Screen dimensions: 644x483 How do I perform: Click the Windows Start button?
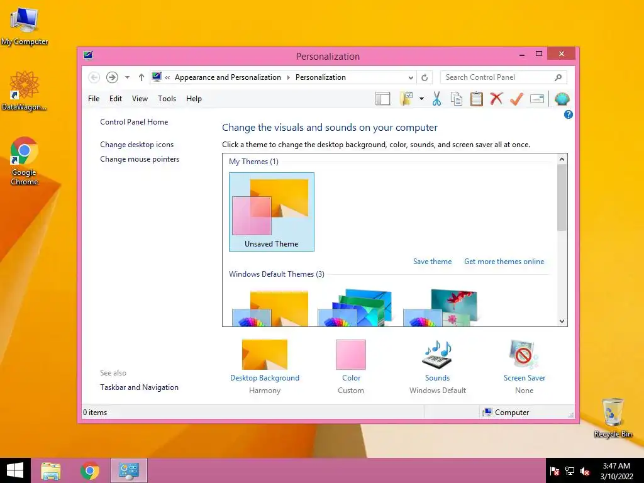point(15,470)
